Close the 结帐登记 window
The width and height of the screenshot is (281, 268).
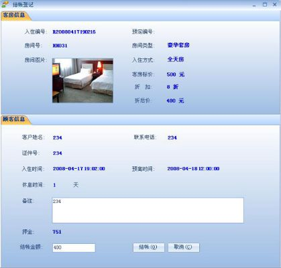click(275, 5)
